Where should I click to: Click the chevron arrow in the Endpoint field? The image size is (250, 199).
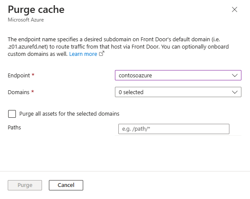[x=235, y=76]
